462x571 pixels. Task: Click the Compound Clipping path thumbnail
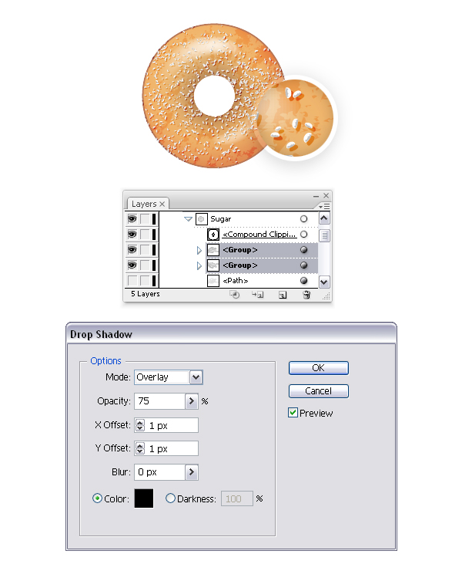[213, 235]
